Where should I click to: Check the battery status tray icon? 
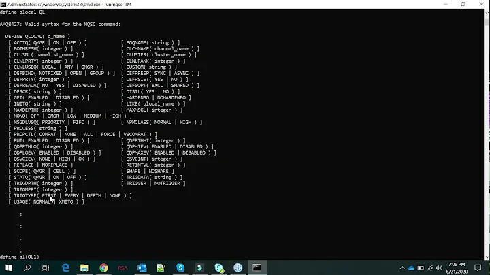coord(421,268)
